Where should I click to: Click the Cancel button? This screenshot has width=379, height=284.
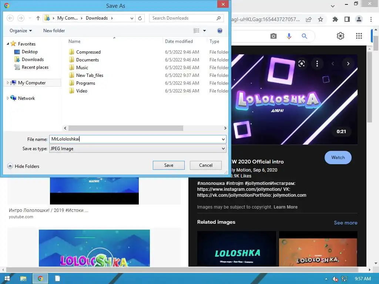tap(206, 165)
